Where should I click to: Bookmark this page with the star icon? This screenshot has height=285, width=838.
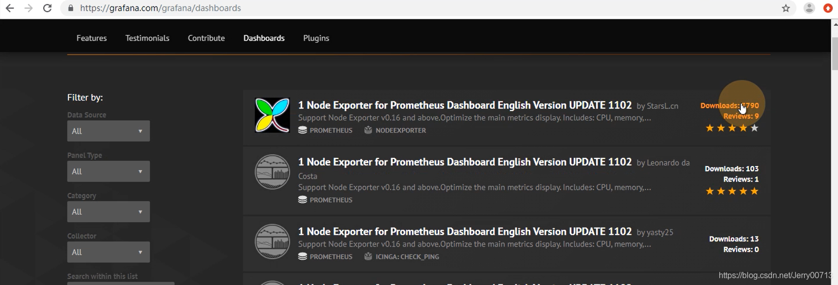click(x=786, y=8)
